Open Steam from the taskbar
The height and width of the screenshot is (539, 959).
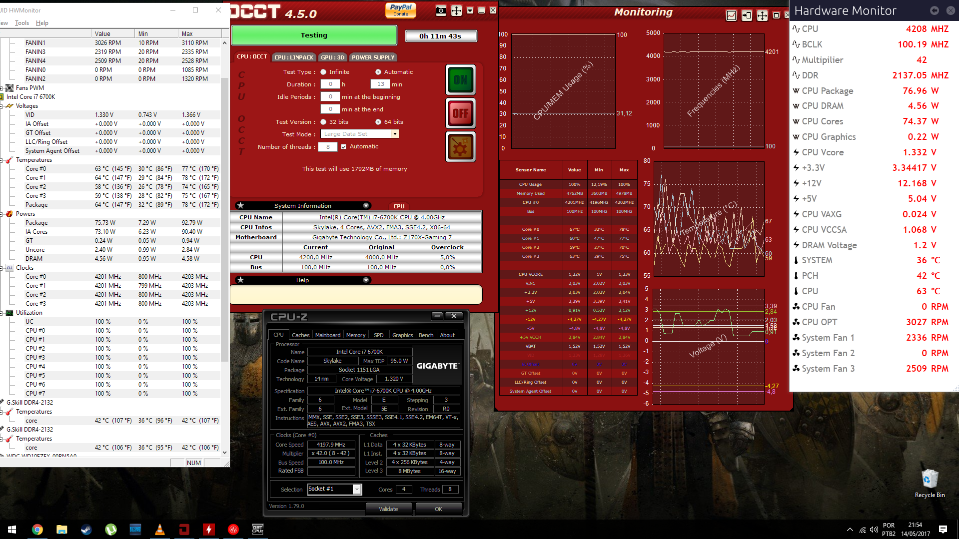(x=86, y=529)
